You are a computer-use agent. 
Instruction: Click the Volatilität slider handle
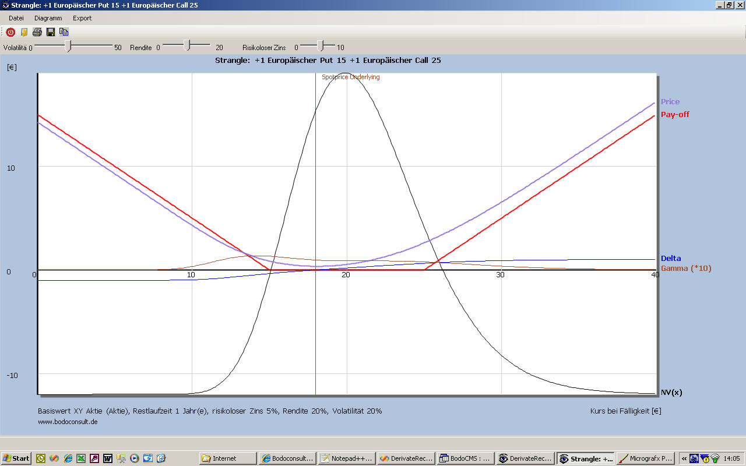click(68, 46)
